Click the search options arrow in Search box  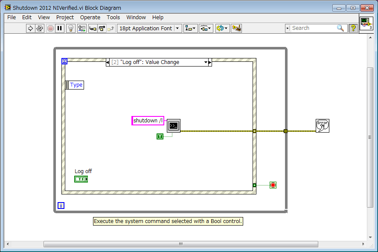point(288,28)
